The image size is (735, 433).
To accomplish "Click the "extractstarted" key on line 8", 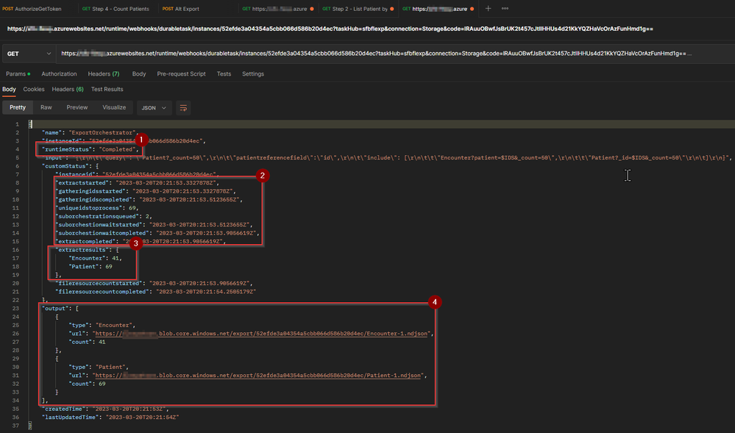I will [x=82, y=183].
